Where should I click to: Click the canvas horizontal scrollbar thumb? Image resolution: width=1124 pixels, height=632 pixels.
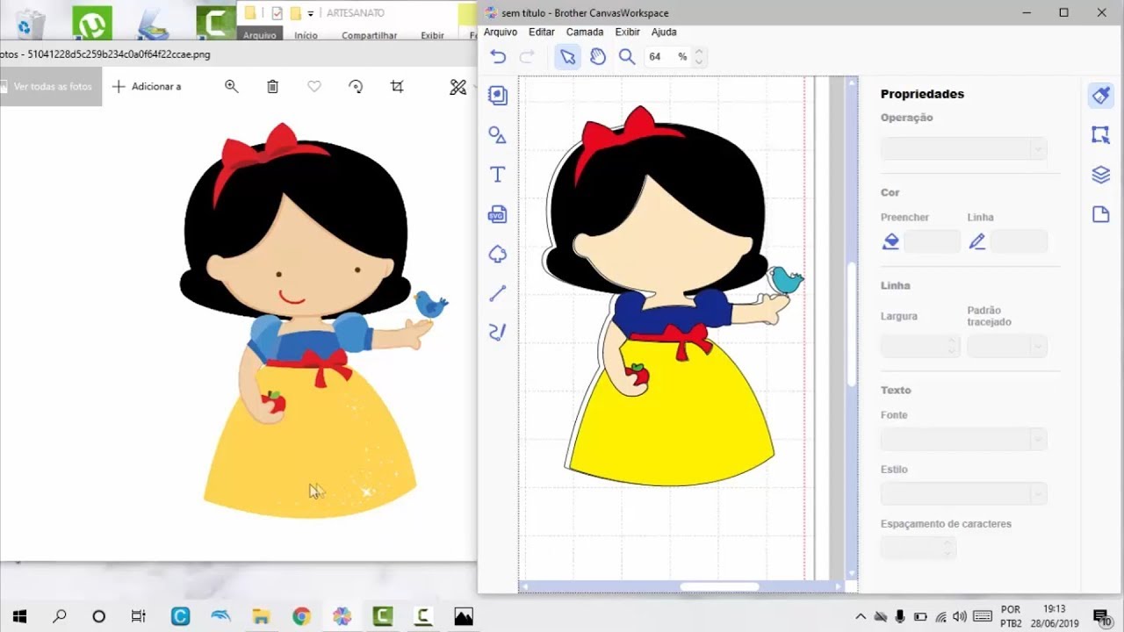click(719, 586)
